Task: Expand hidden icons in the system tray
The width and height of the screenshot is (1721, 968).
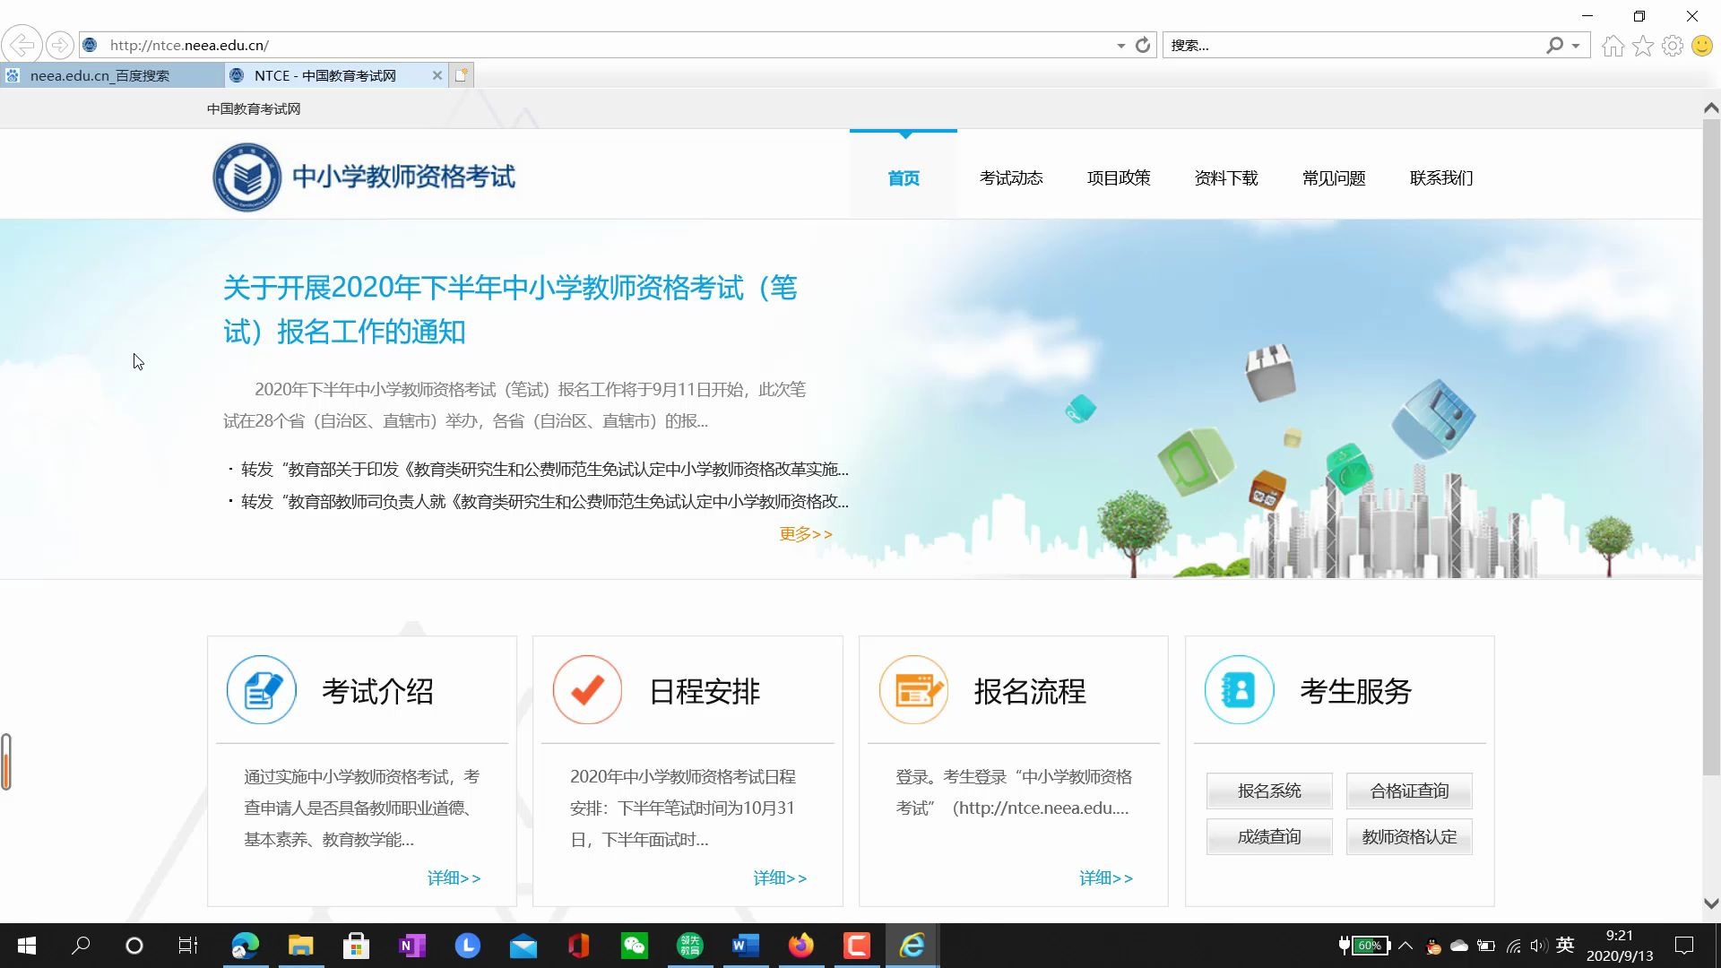Action: point(1405,946)
